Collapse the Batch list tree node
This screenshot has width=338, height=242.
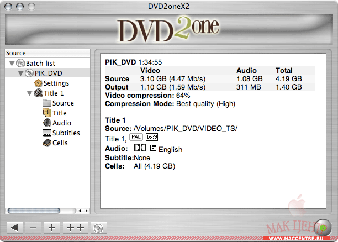tap(12, 64)
